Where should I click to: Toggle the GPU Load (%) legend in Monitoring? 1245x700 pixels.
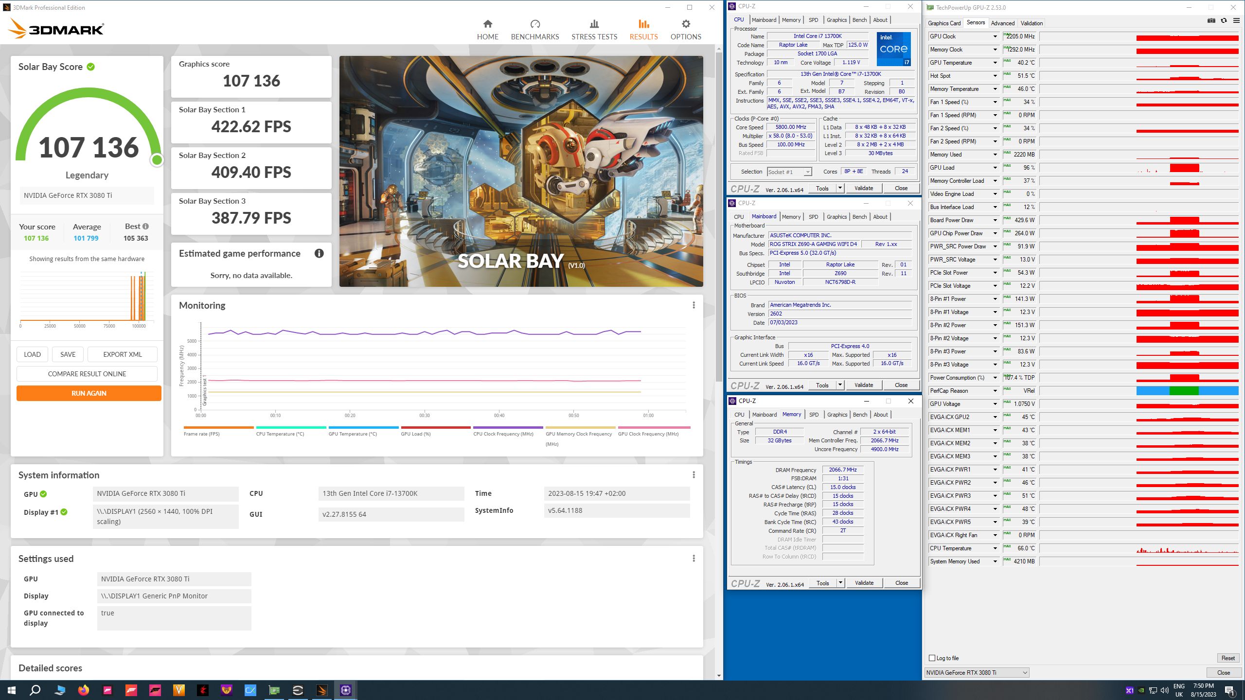tap(436, 431)
